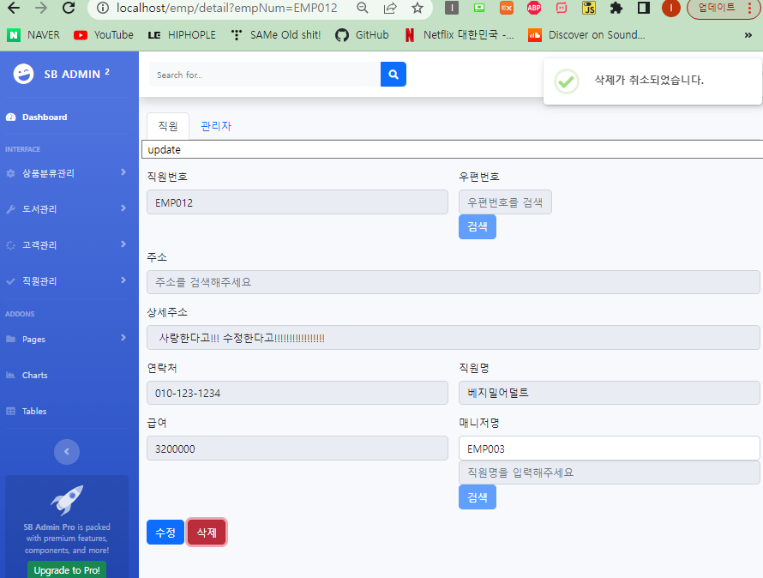Open the profile avatar icon

(671, 8)
